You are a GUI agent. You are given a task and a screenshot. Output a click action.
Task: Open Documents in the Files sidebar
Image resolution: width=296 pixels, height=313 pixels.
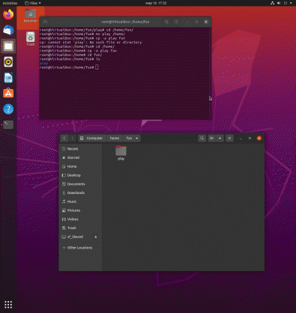coord(80,184)
